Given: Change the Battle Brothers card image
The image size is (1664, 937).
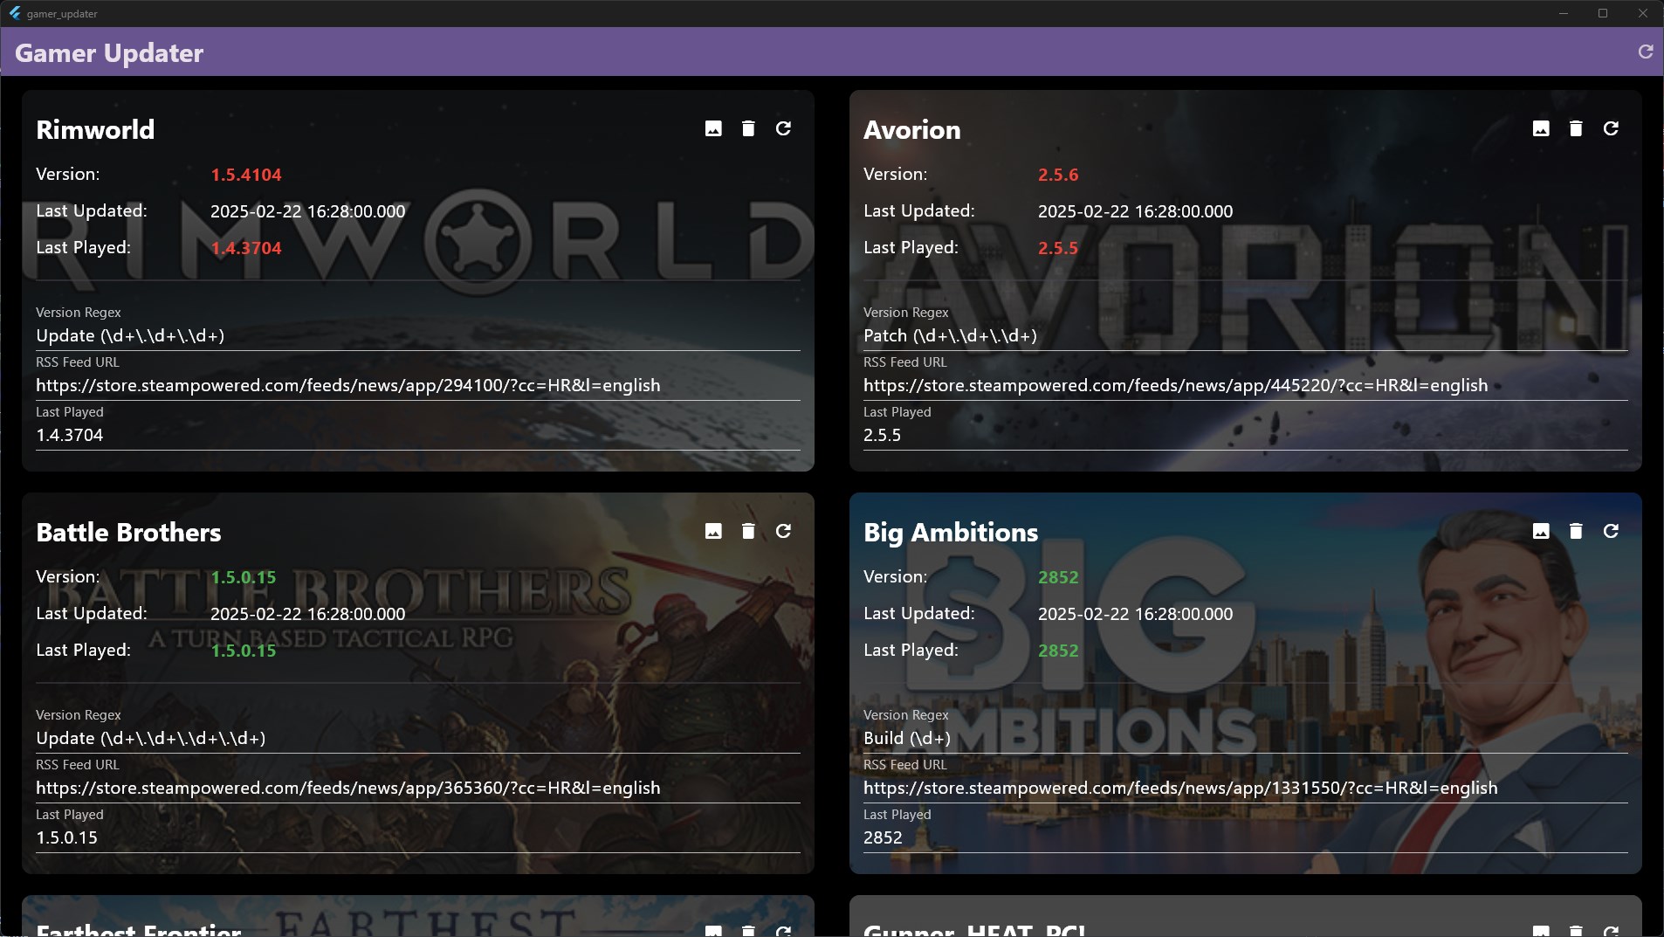Looking at the screenshot, I should click(713, 532).
